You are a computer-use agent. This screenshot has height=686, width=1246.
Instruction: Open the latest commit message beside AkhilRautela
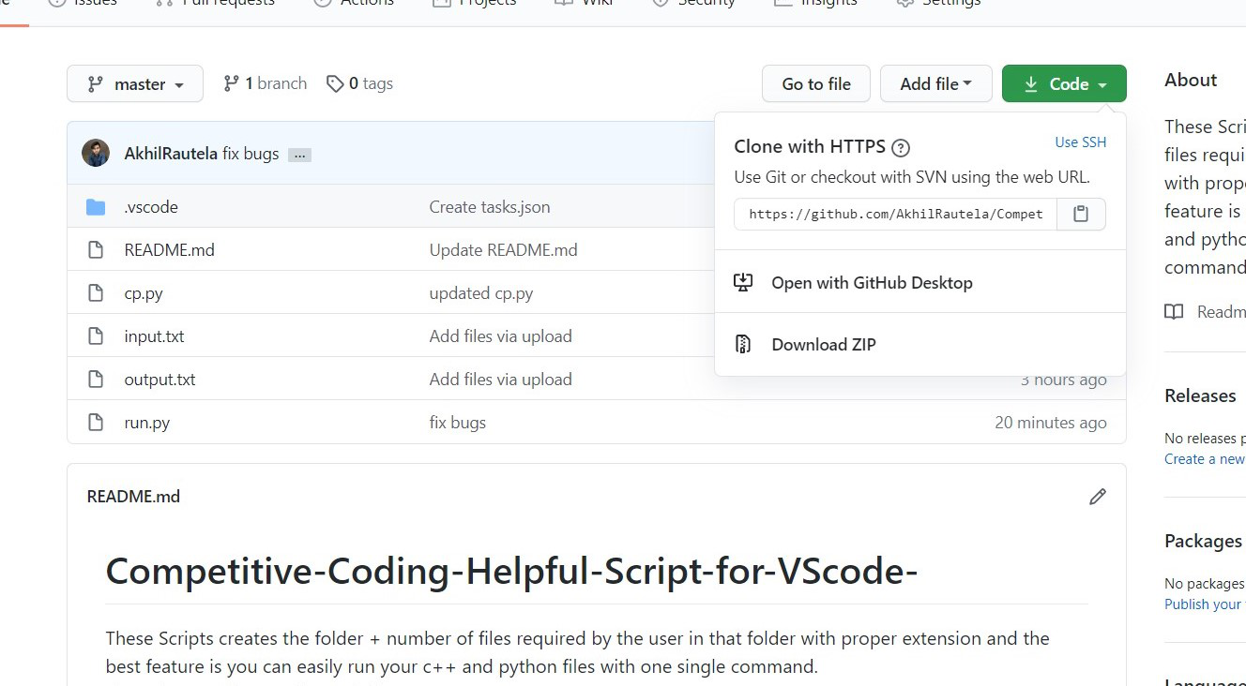(251, 154)
